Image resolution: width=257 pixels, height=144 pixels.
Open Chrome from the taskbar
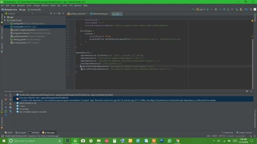tap(177, 141)
